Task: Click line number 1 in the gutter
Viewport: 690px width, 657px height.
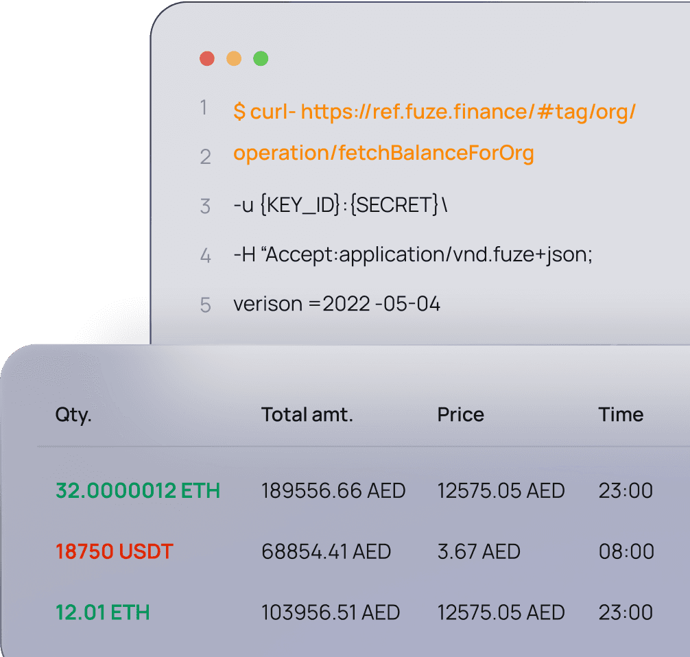Action: coord(204,108)
